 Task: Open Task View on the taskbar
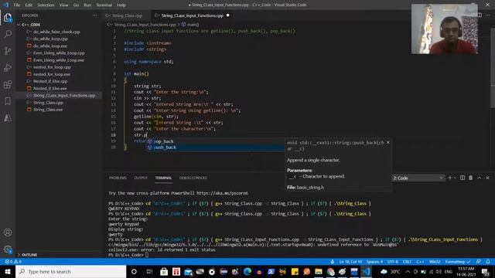tap(149, 271)
